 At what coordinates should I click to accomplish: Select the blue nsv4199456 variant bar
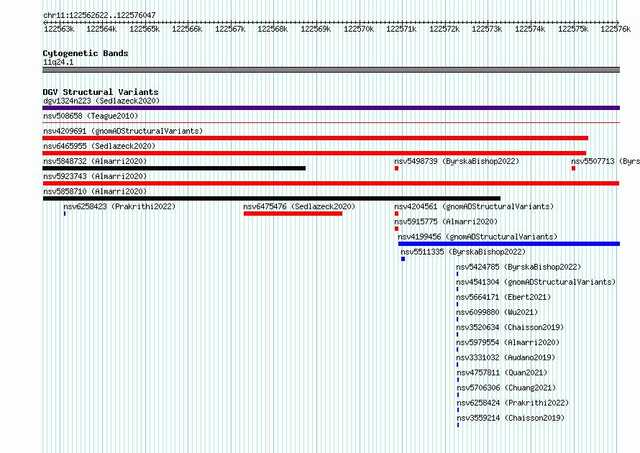(509, 244)
